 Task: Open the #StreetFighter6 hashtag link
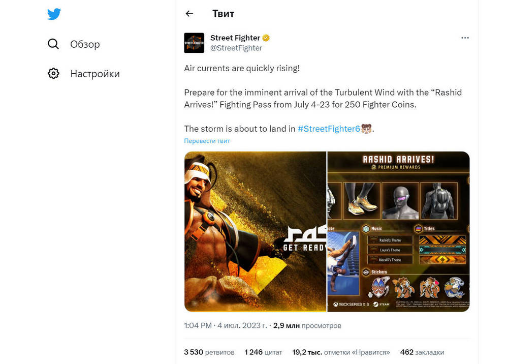click(329, 129)
